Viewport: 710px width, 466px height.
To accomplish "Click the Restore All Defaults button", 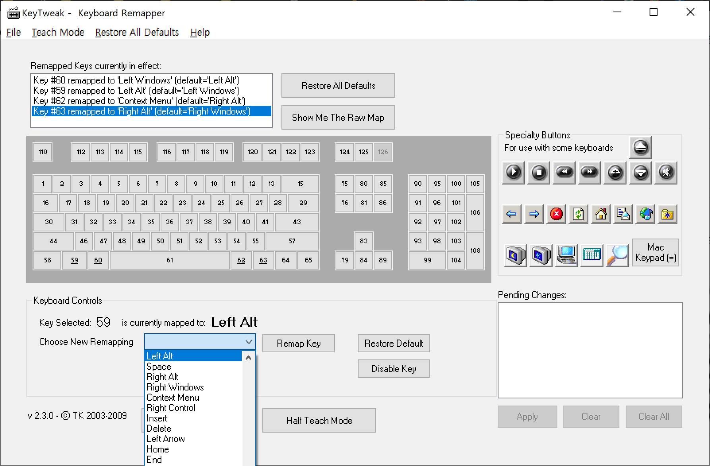I will click(338, 85).
